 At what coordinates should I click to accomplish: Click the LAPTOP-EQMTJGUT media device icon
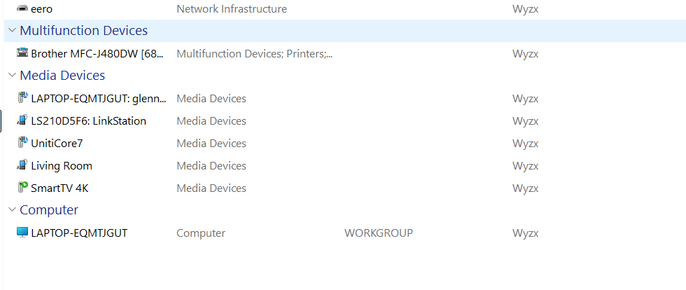click(22, 98)
